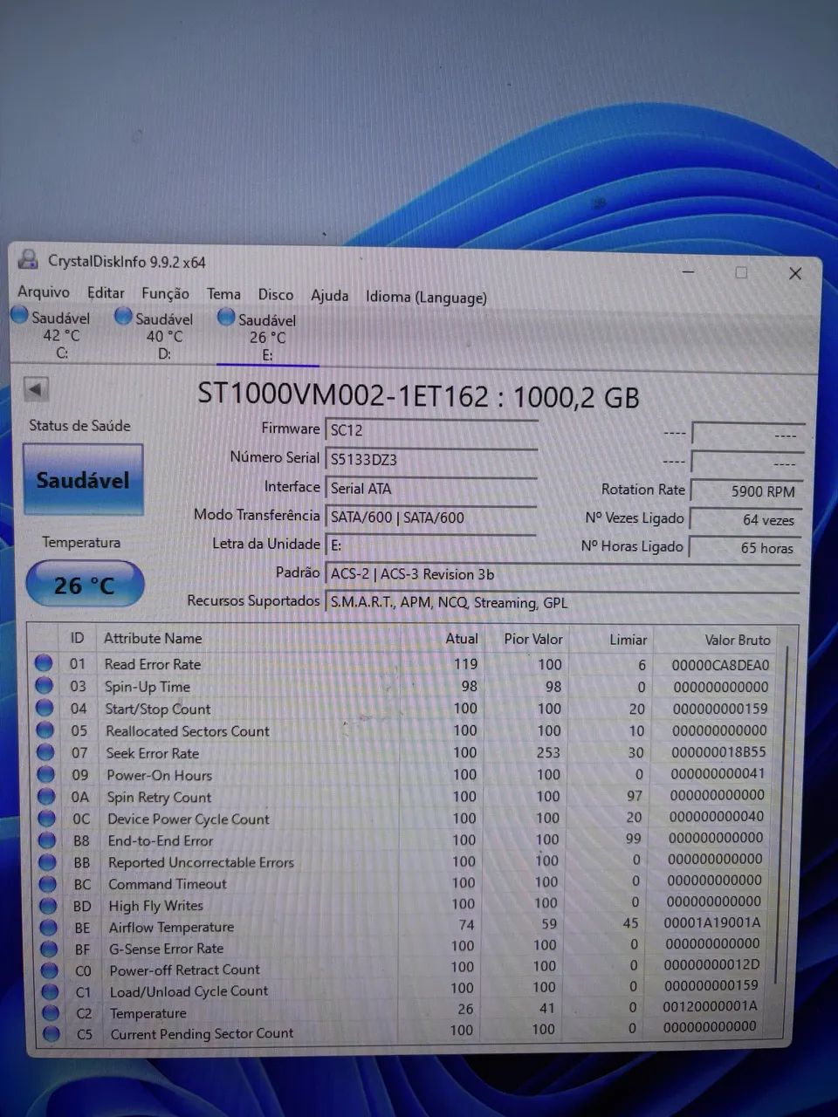Image resolution: width=838 pixels, height=1117 pixels.
Task: Open the Ajuda menu
Action: point(330,296)
